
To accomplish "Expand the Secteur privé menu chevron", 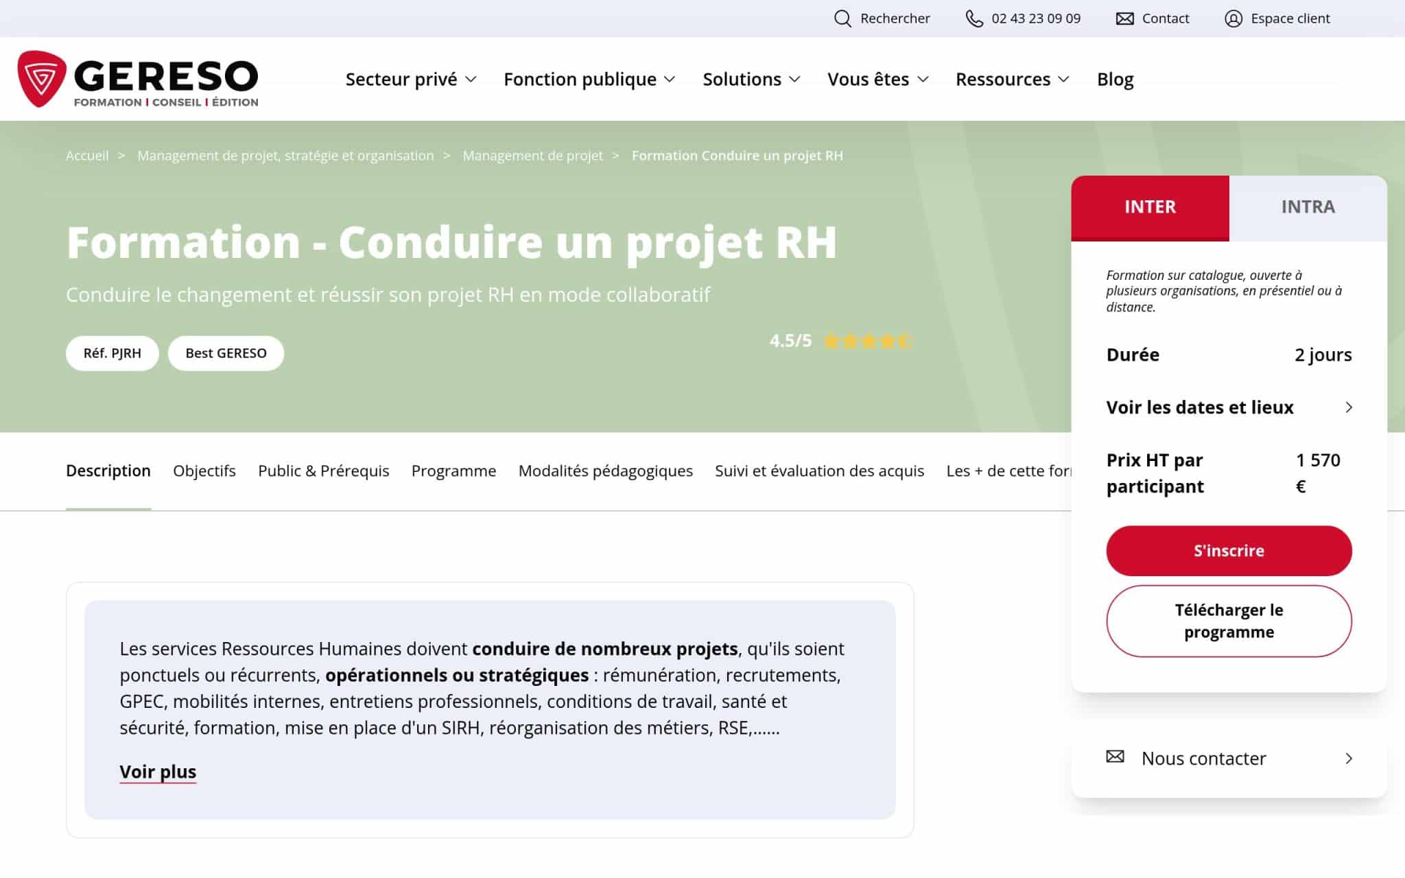I will pos(471,80).
